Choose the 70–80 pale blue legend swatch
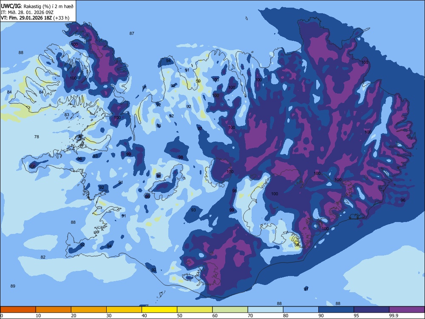The image size is (425, 319). click(265, 310)
